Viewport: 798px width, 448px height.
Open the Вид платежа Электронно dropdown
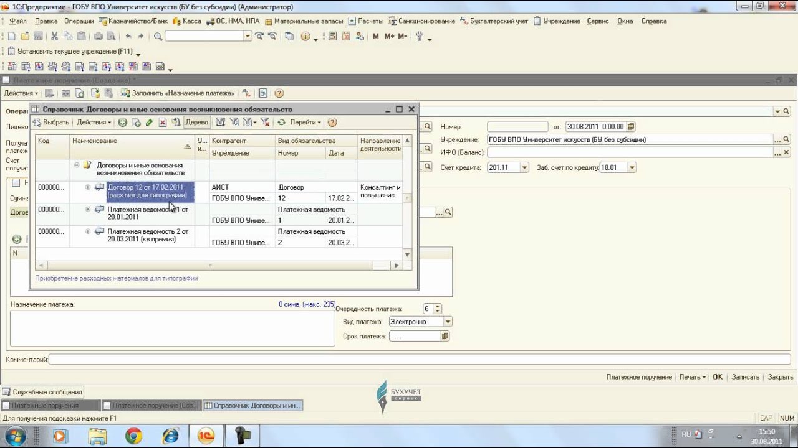tap(448, 322)
